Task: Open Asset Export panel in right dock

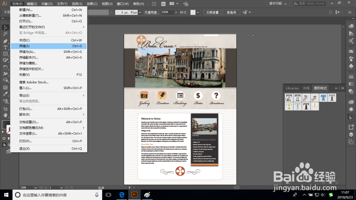Action: (351, 127)
